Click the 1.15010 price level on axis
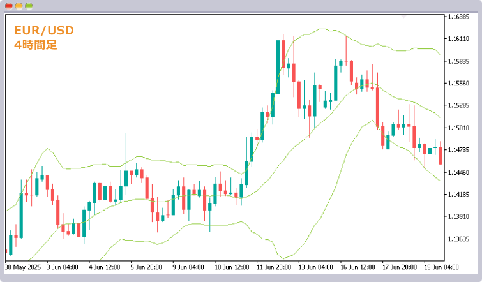Screen dimensions: 482x282 (x=458, y=128)
